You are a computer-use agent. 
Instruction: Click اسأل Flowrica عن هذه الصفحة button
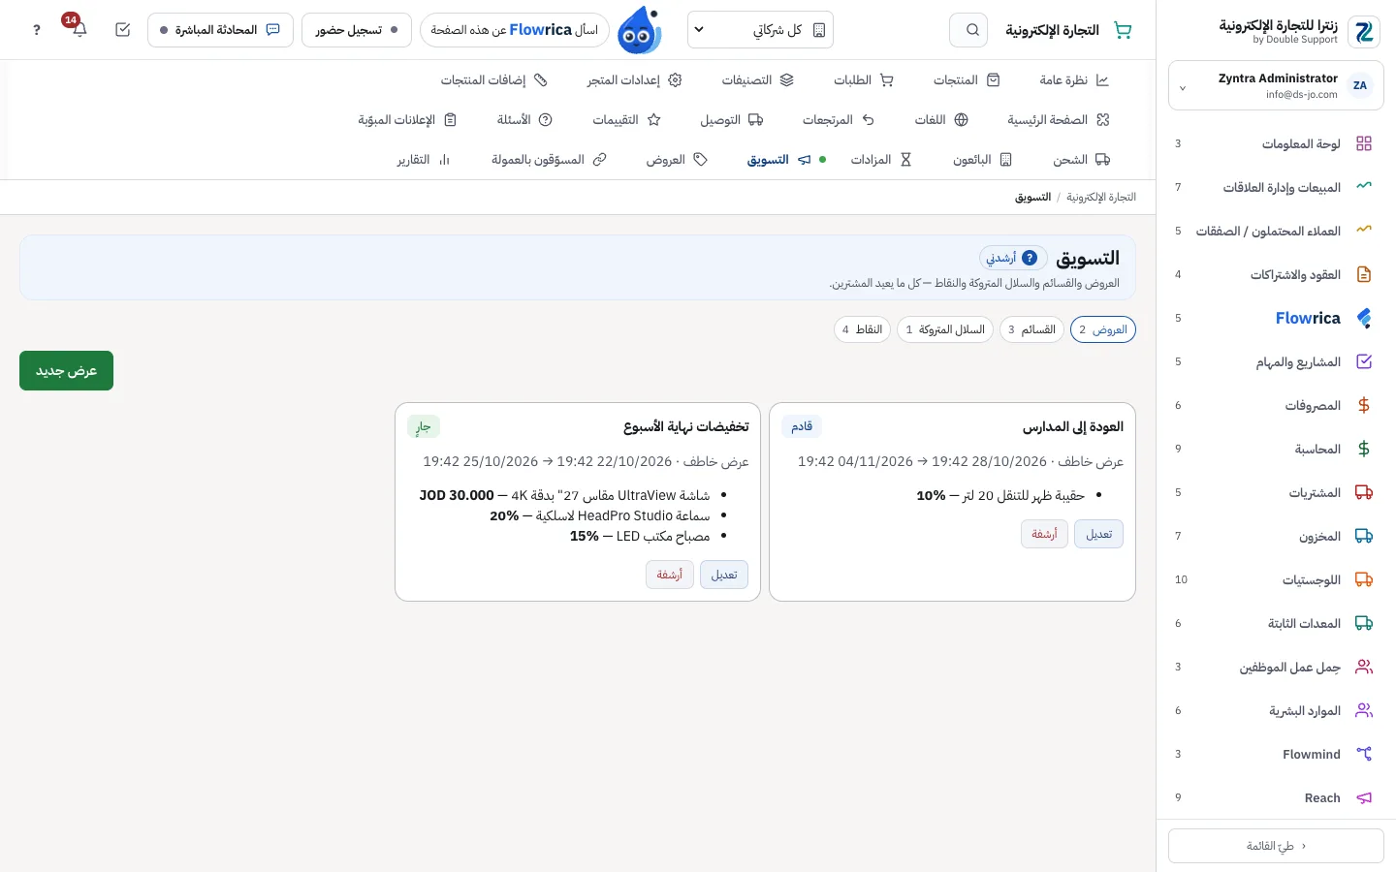click(x=515, y=30)
